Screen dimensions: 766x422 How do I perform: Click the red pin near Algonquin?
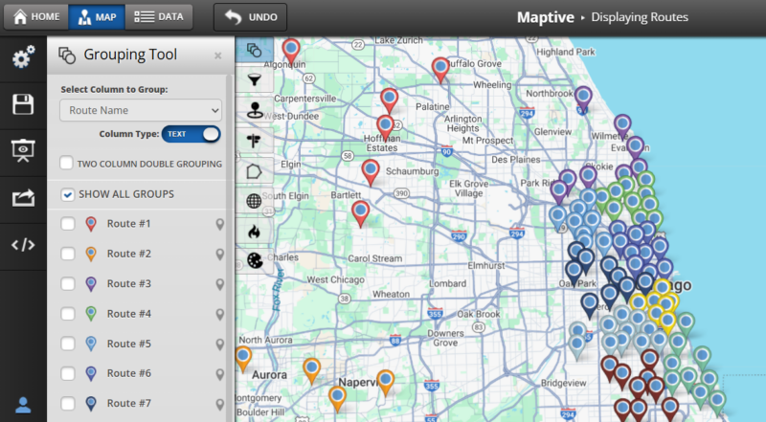click(291, 52)
